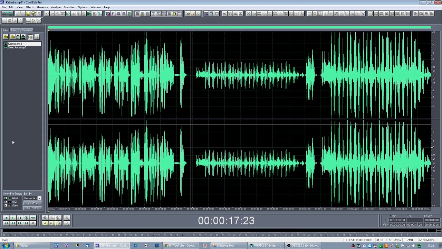Click the Open File icon in the organizer
This screenshot has width=442, height=249.
pos(6,37)
